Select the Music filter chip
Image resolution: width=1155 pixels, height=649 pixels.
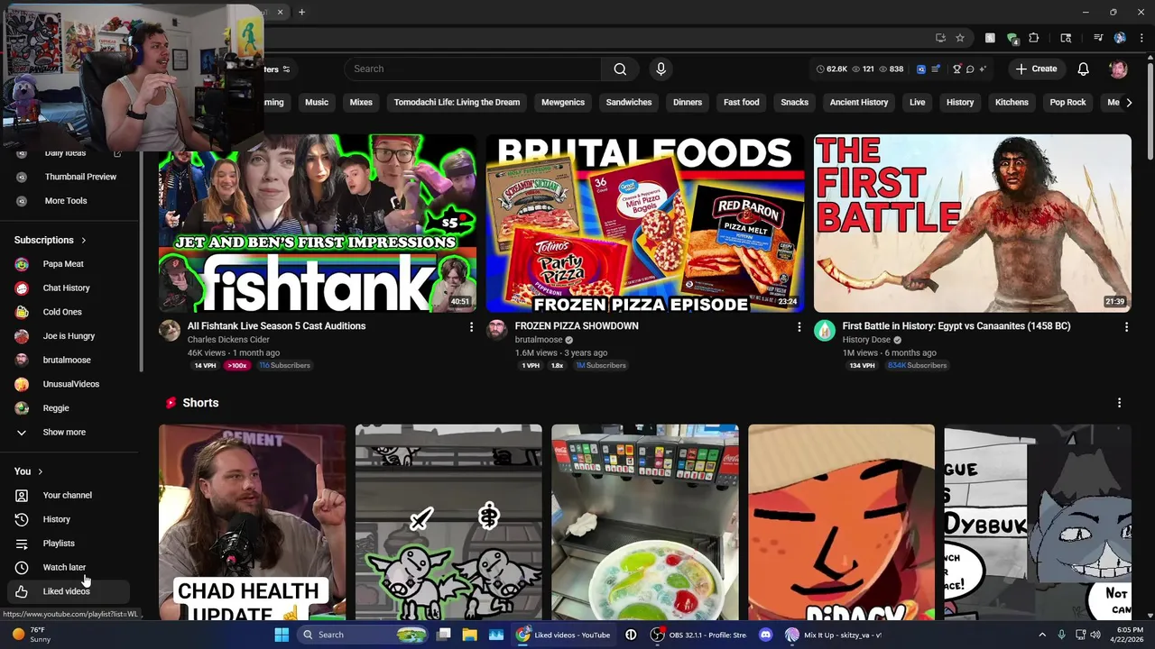pyautogui.click(x=317, y=102)
